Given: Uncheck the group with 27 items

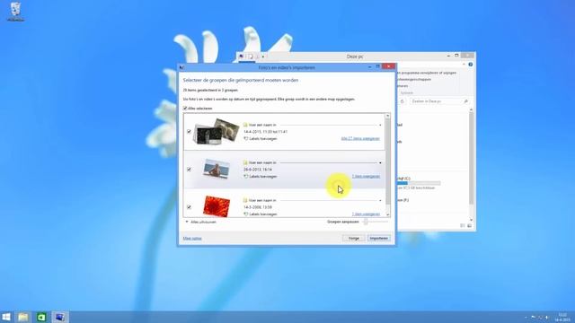Looking at the screenshot, I should pyautogui.click(x=189, y=132).
